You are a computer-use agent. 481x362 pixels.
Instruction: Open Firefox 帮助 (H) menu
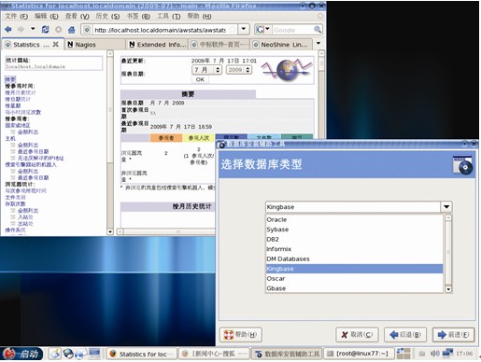click(x=199, y=16)
